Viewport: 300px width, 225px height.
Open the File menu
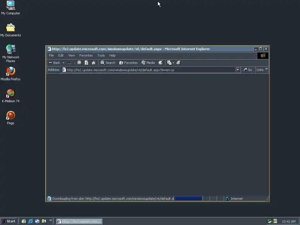51,55
